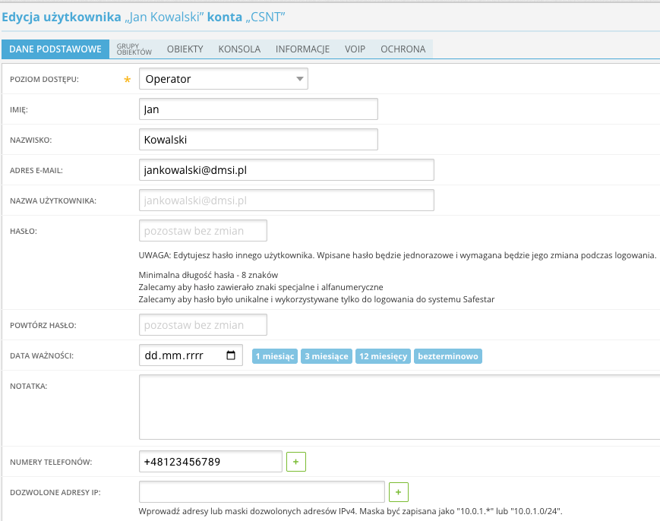Viewport: 660px width, 521px height.
Task: Set validity to 1 miesiąc
Action: [275, 356]
